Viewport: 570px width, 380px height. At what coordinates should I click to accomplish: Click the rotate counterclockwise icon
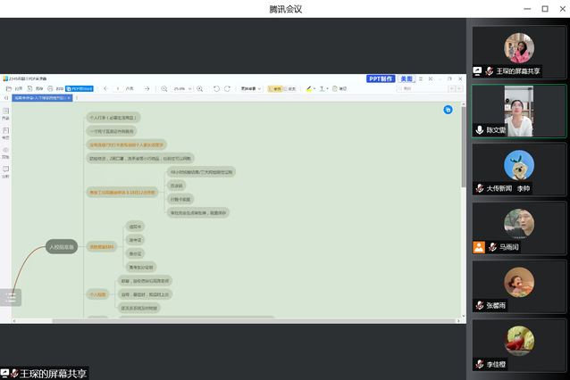tap(216, 88)
